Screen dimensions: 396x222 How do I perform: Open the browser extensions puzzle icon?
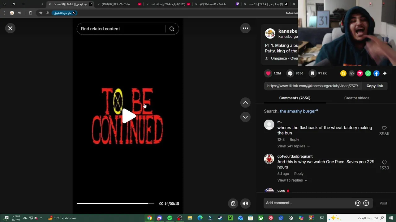pyautogui.click(x=30, y=13)
